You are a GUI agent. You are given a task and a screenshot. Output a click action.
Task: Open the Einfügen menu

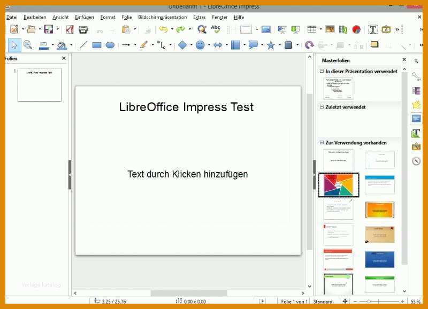[x=85, y=17]
